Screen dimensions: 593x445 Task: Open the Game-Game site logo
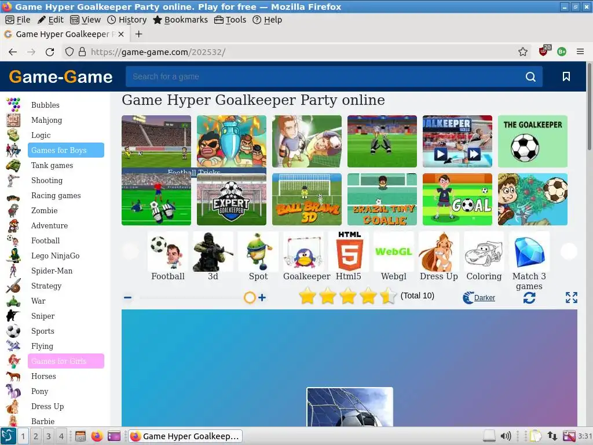click(60, 76)
